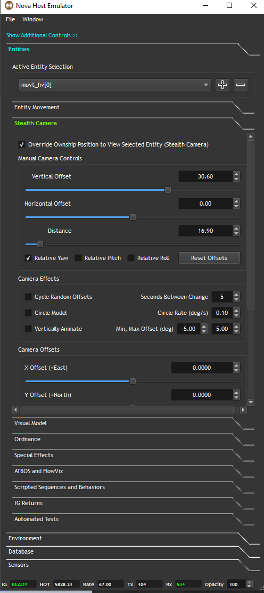This screenshot has width=264, height=593.
Task: Decrease Distance value with down arrow
Action: point(236,233)
